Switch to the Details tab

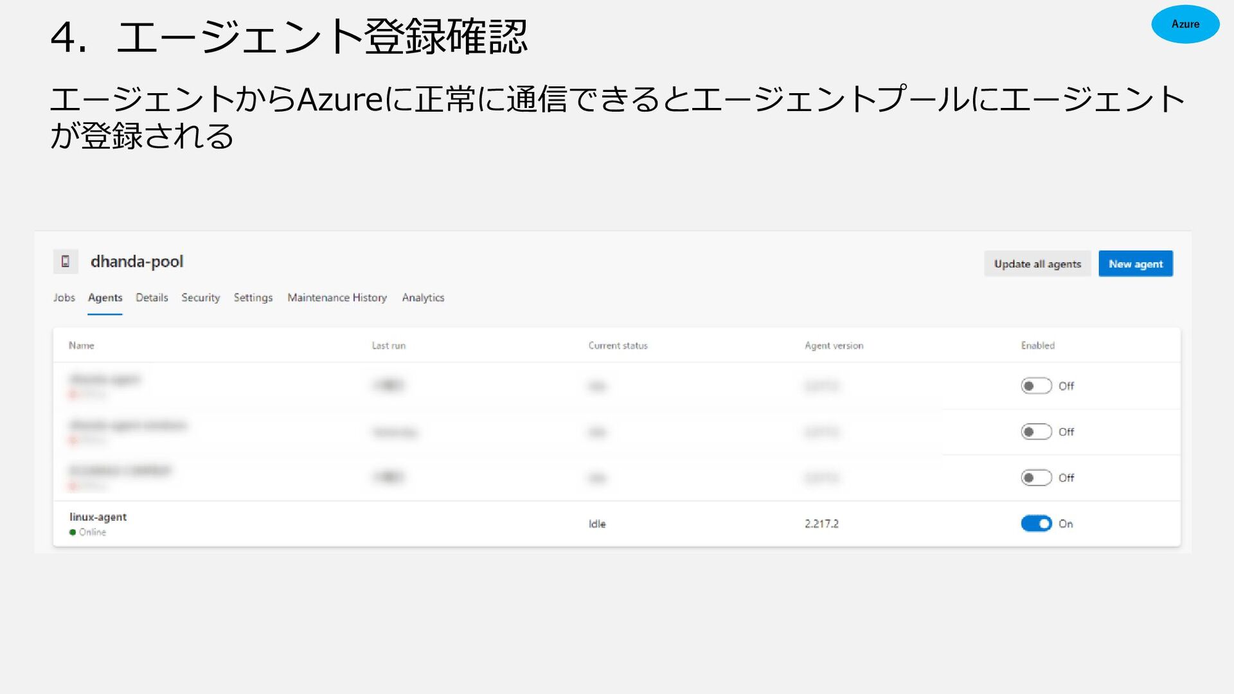[x=152, y=298]
